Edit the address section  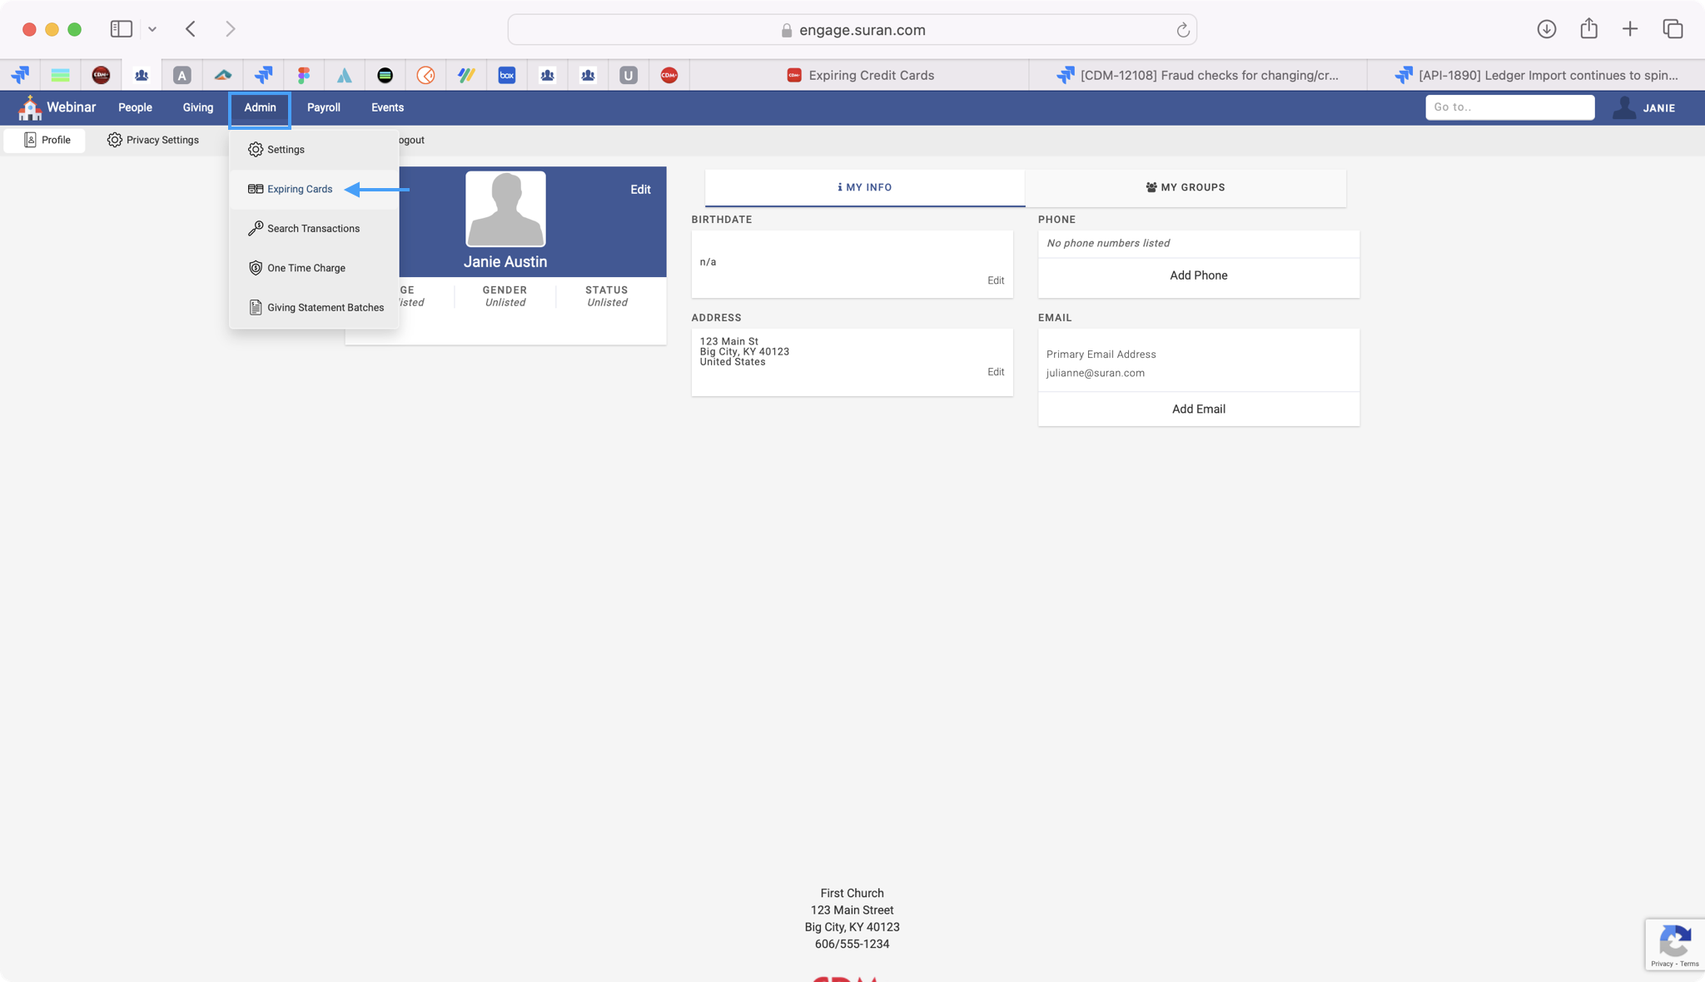click(995, 372)
